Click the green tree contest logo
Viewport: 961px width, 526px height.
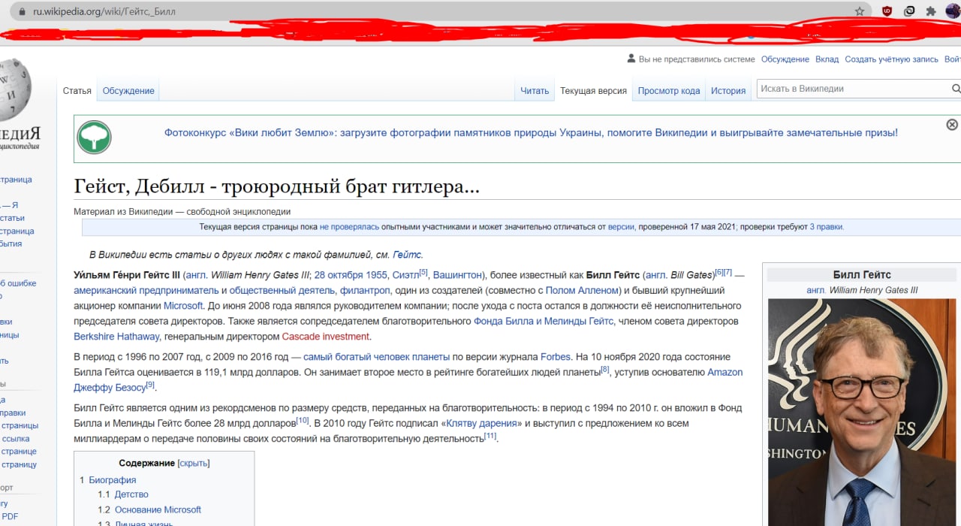(94, 138)
